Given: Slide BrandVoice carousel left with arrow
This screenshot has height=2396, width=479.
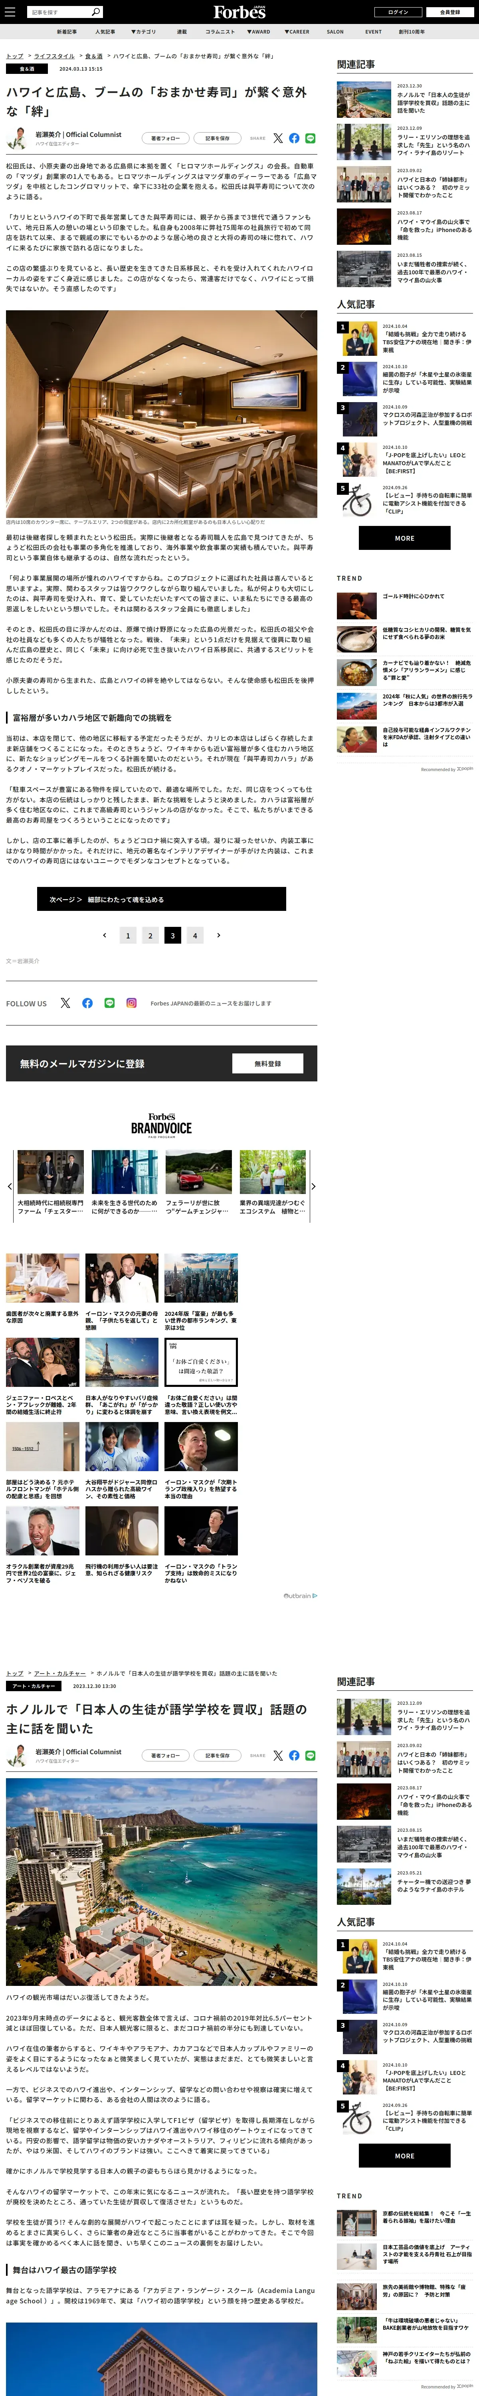Looking at the screenshot, I should (x=9, y=1186).
